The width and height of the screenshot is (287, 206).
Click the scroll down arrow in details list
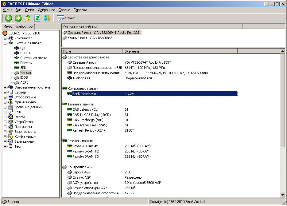pos(283,195)
